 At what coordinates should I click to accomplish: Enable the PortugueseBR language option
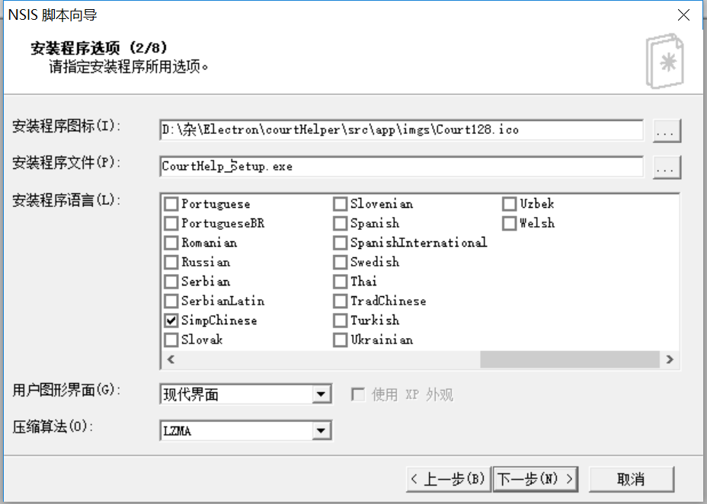click(171, 223)
